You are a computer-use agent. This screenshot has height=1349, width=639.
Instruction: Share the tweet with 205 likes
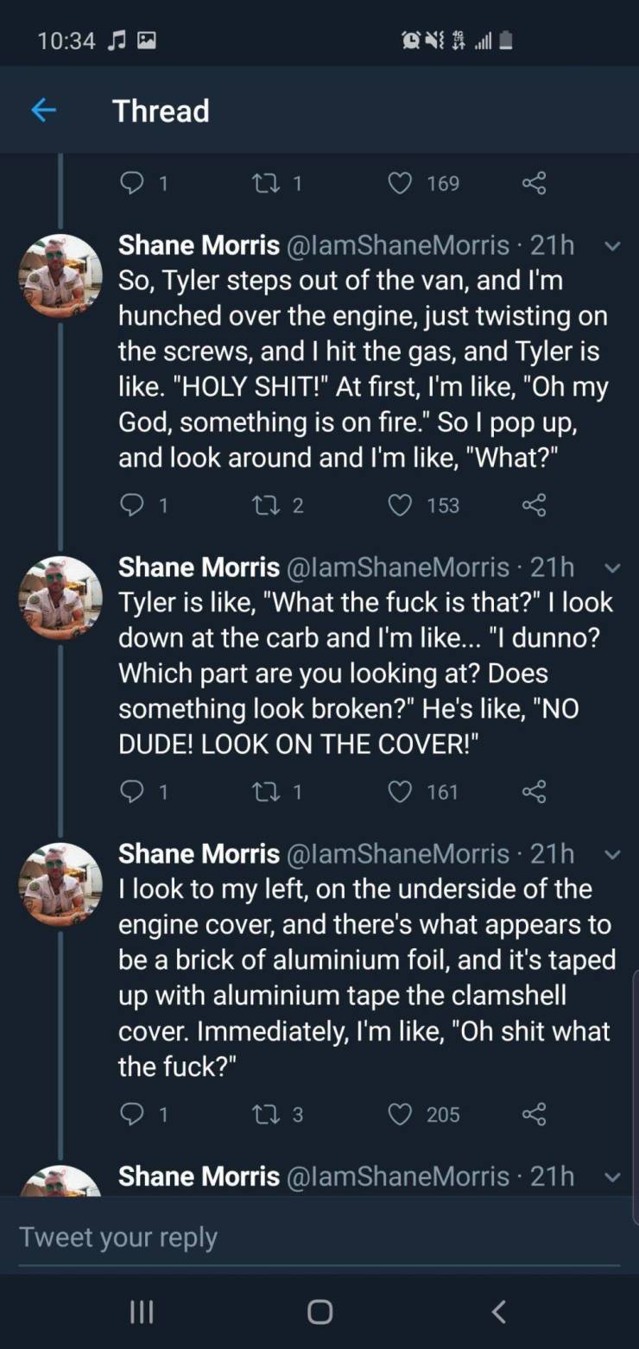coord(535,1114)
